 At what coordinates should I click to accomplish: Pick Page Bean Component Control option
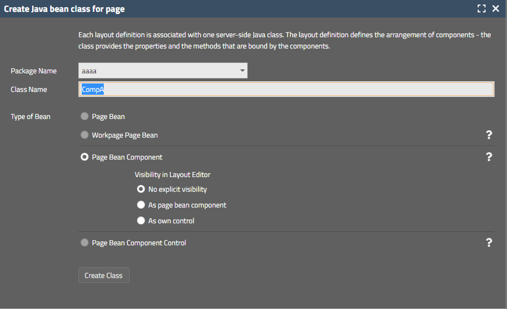tap(85, 243)
